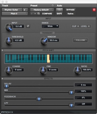Click the previous preset minus button

[32, 14]
